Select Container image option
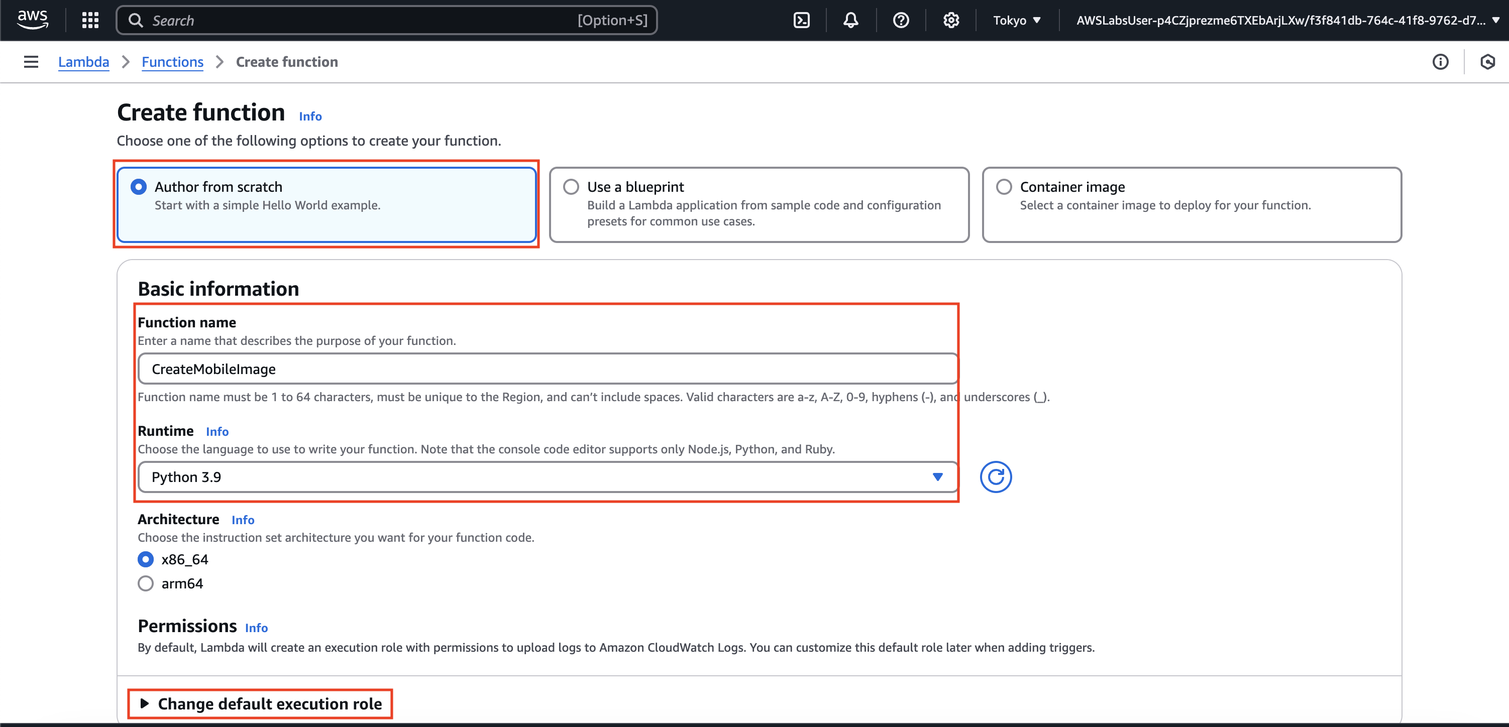The height and width of the screenshot is (727, 1509). coord(1004,187)
